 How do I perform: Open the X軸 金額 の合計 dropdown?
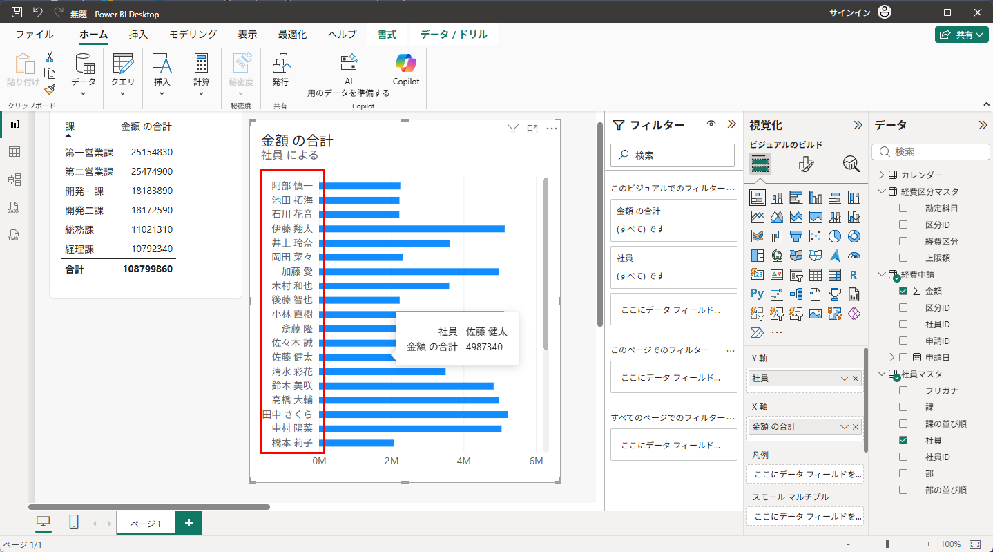(844, 427)
